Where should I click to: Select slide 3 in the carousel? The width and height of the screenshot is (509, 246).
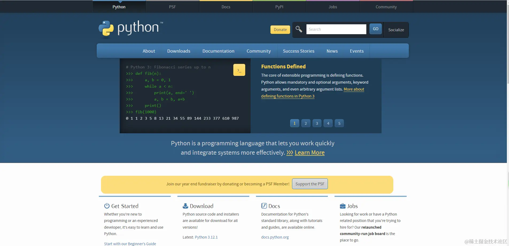[x=317, y=123]
